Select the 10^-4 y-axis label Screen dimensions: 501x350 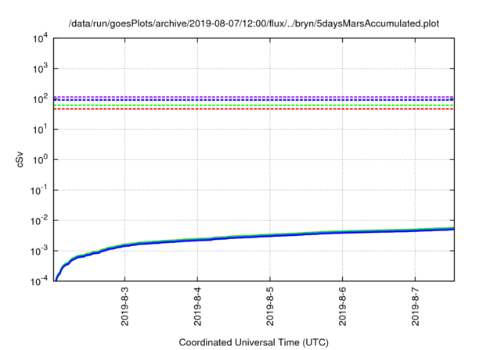(x=39, y=281)
